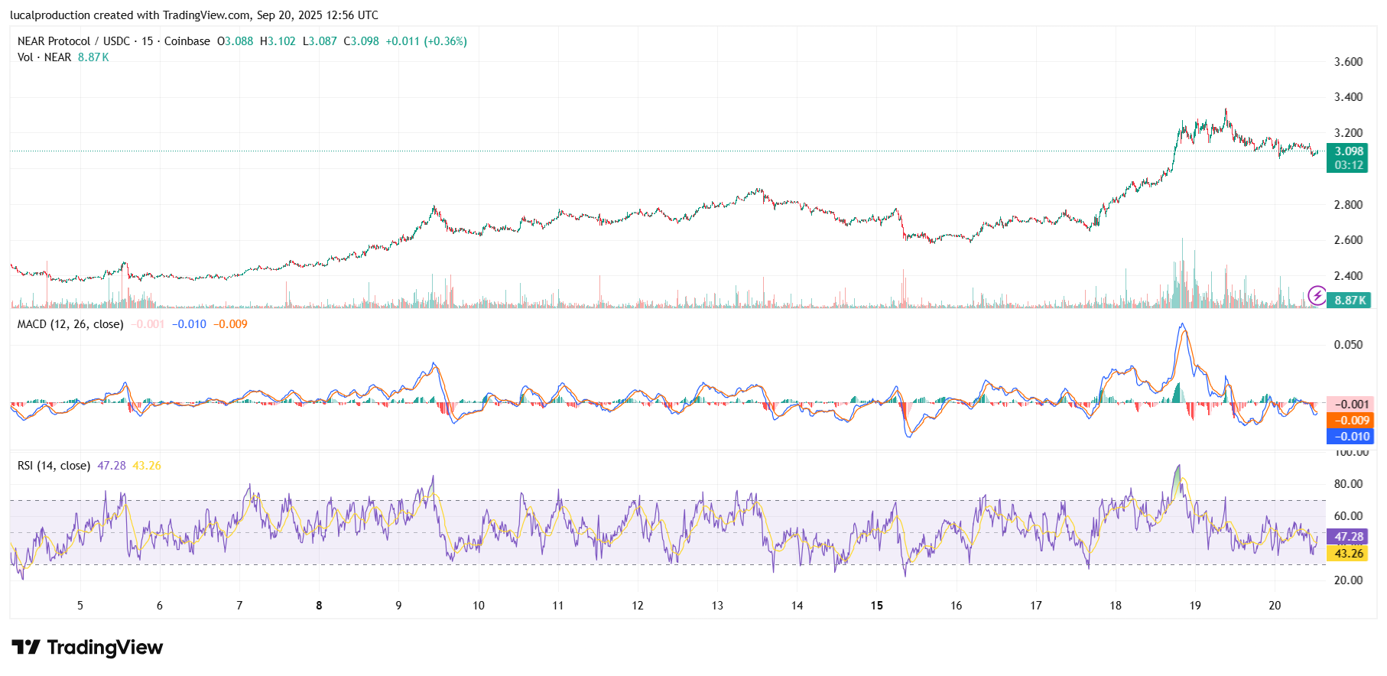This screenshot has width=1387, height=676.
Task: Click the MACD (12, 26, close) label
Action: [x=70, y=324]
